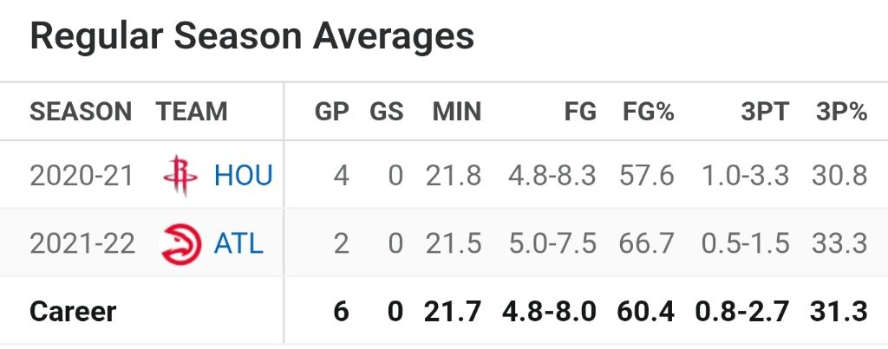Image resolution: width=888 pixels, height=349 pixels.
Task: Open the HOU team link
Action: 244,175
